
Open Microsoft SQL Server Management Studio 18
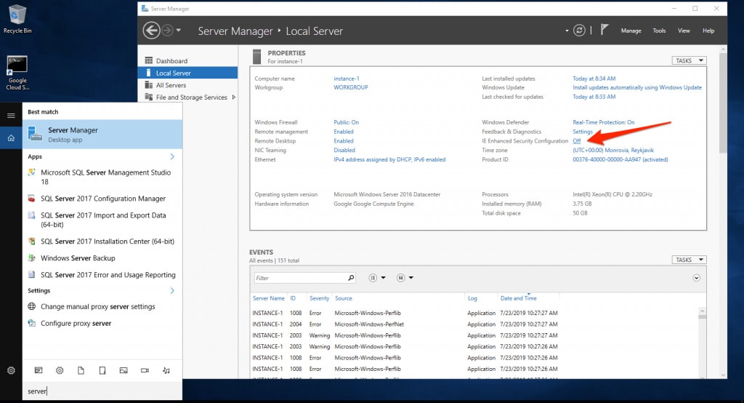pos(102,177)
